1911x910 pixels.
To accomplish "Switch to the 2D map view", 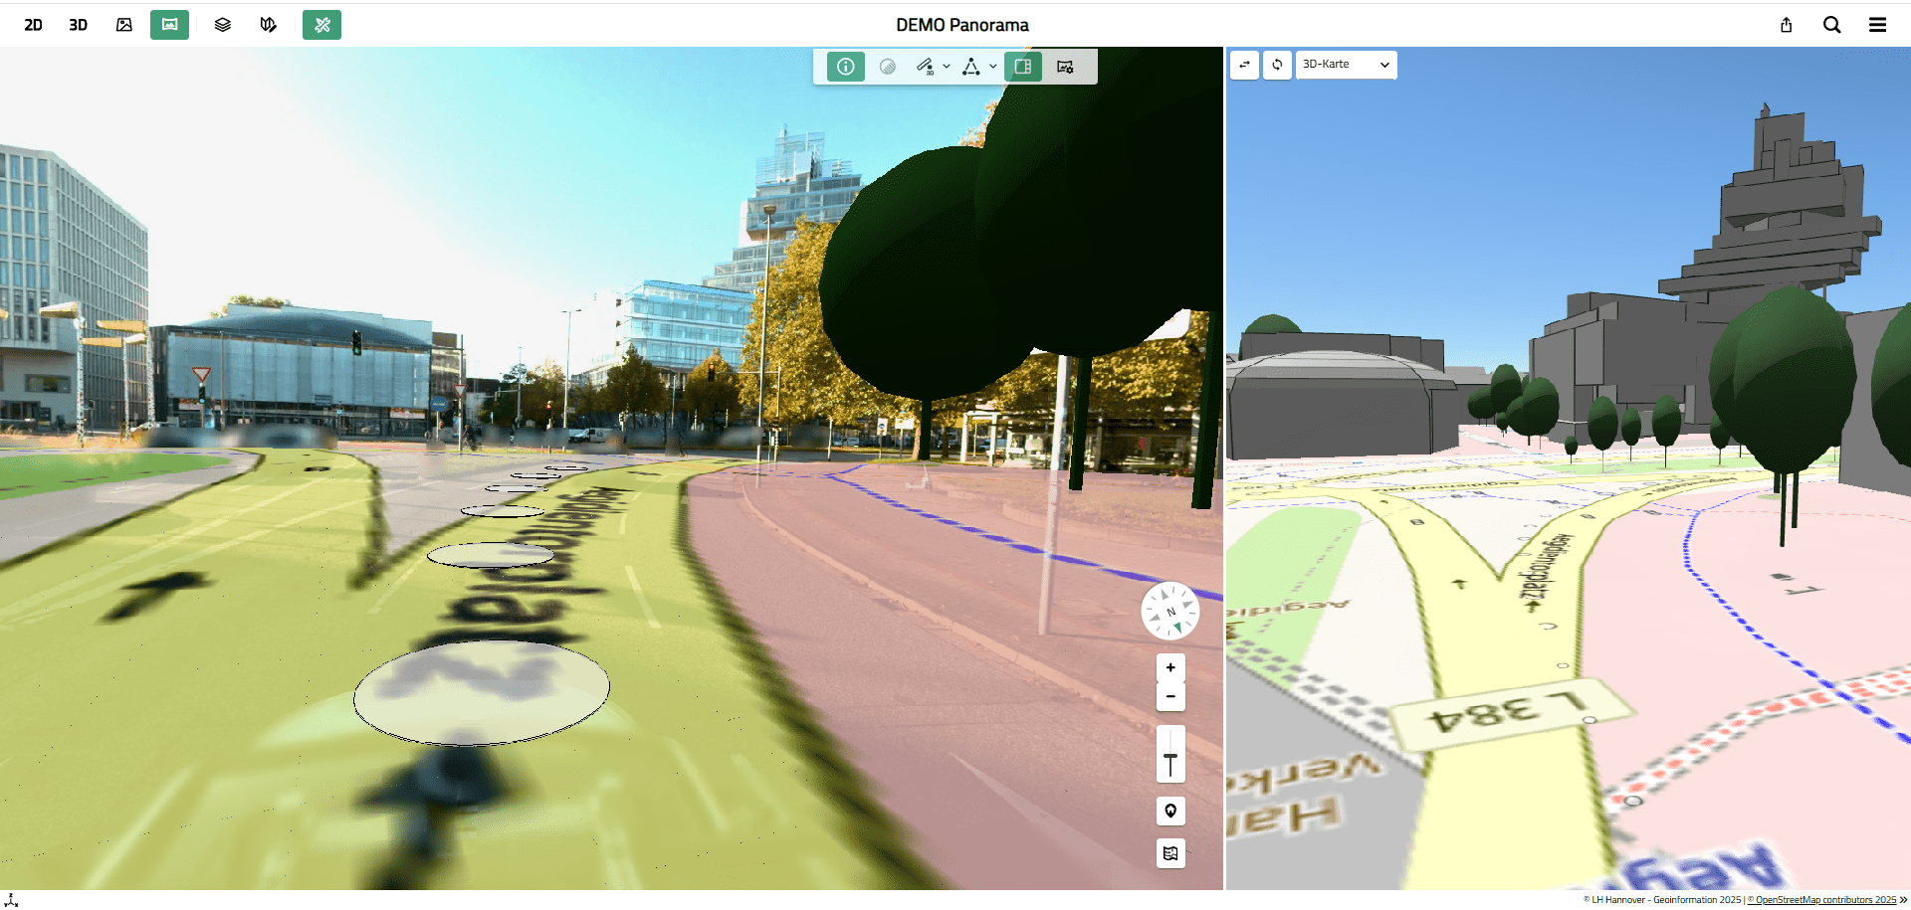I will click(x=33, y=25).
